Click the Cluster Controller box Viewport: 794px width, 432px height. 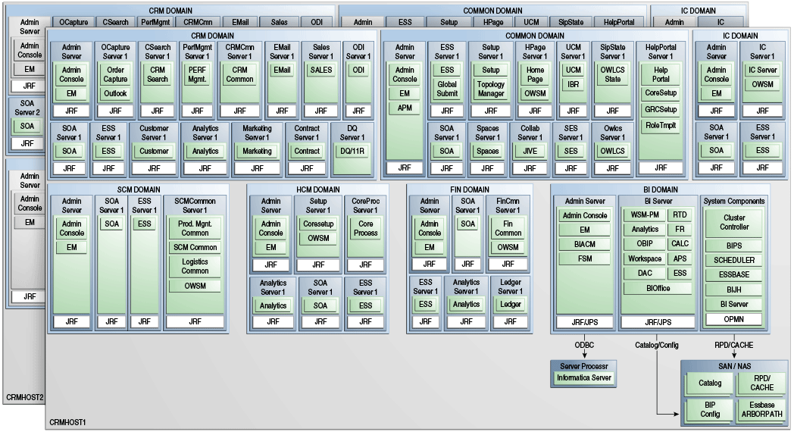pos(734,222)
